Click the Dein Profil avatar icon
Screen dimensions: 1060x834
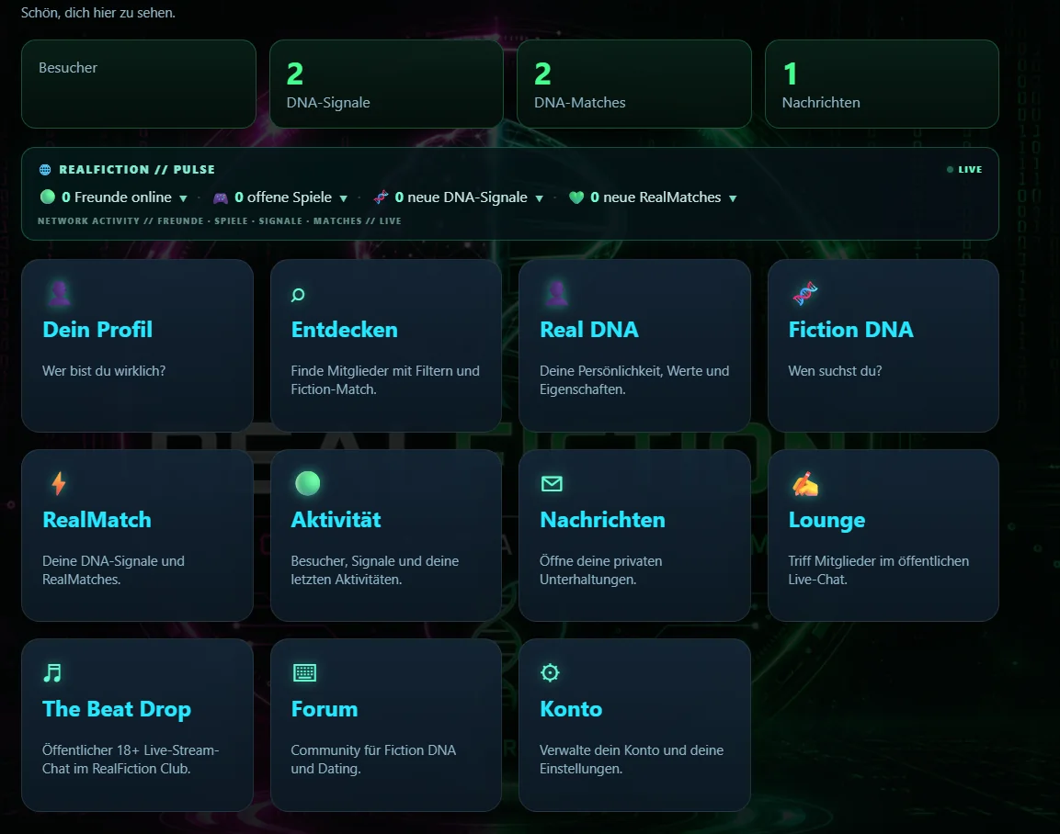tap(60, 293)
